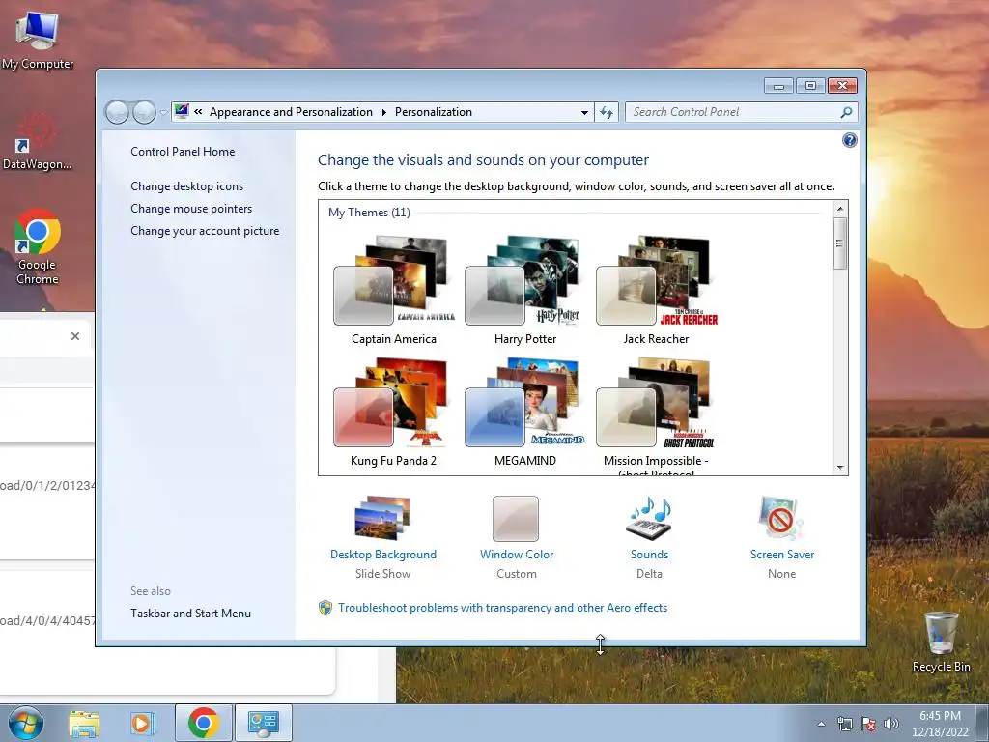Image resolution: width=989 pixels, height=742 pixels.
Task: Click the Control Panel taskbar button
Action: [263, 723]
